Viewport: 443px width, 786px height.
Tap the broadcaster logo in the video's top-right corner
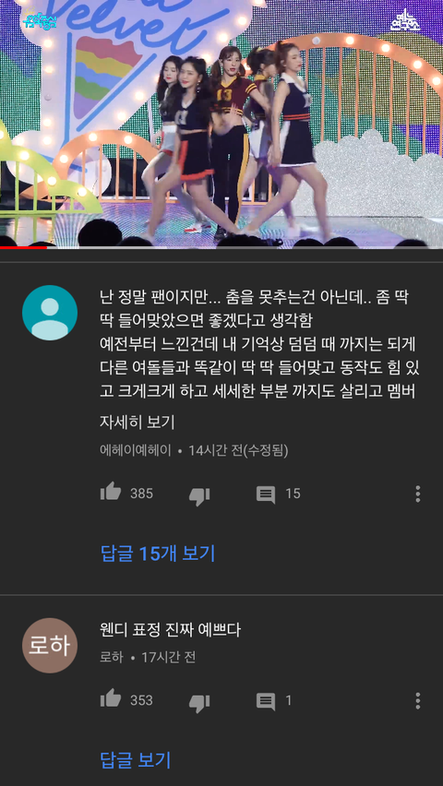tap(405, 20)
